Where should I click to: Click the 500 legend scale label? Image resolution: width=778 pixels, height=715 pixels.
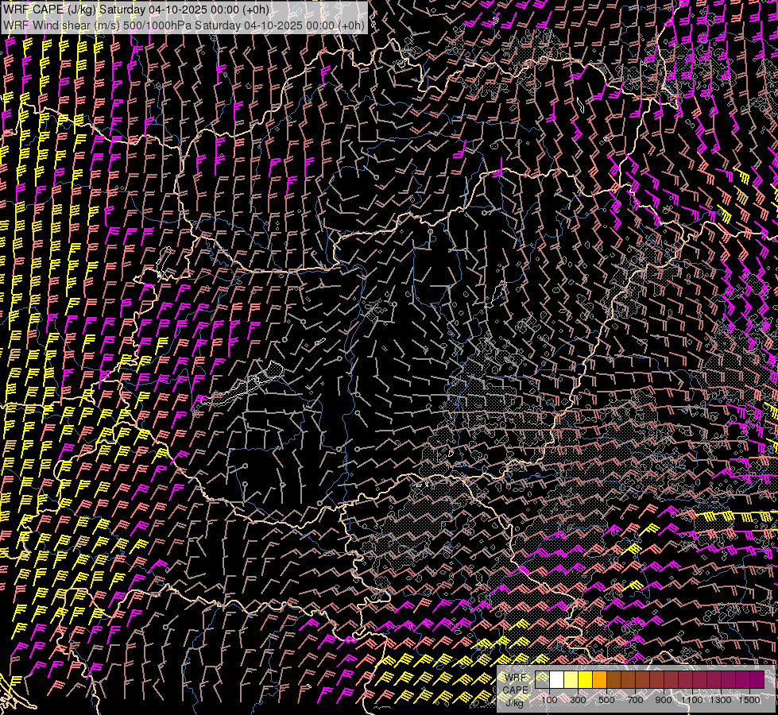(606, 700)
